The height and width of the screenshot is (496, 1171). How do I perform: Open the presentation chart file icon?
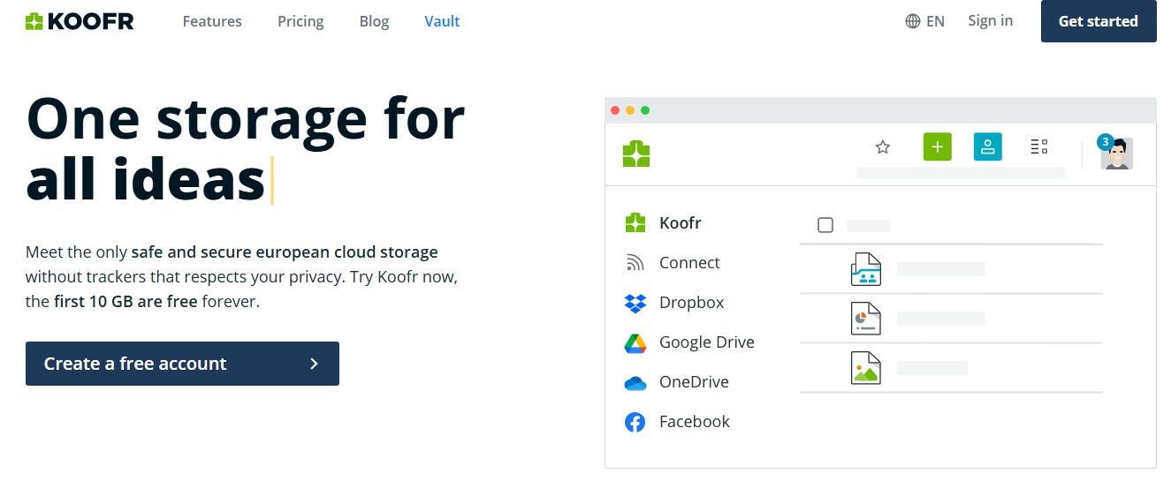(866, 318)
